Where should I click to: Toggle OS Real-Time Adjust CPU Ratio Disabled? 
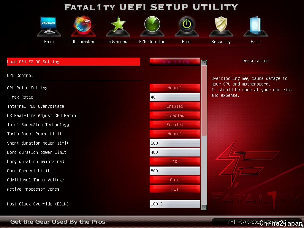pos(175,115)
